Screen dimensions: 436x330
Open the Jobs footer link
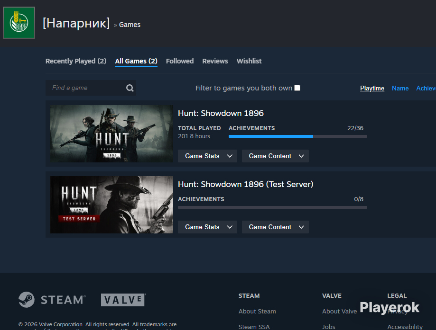(x=329, y=327)
